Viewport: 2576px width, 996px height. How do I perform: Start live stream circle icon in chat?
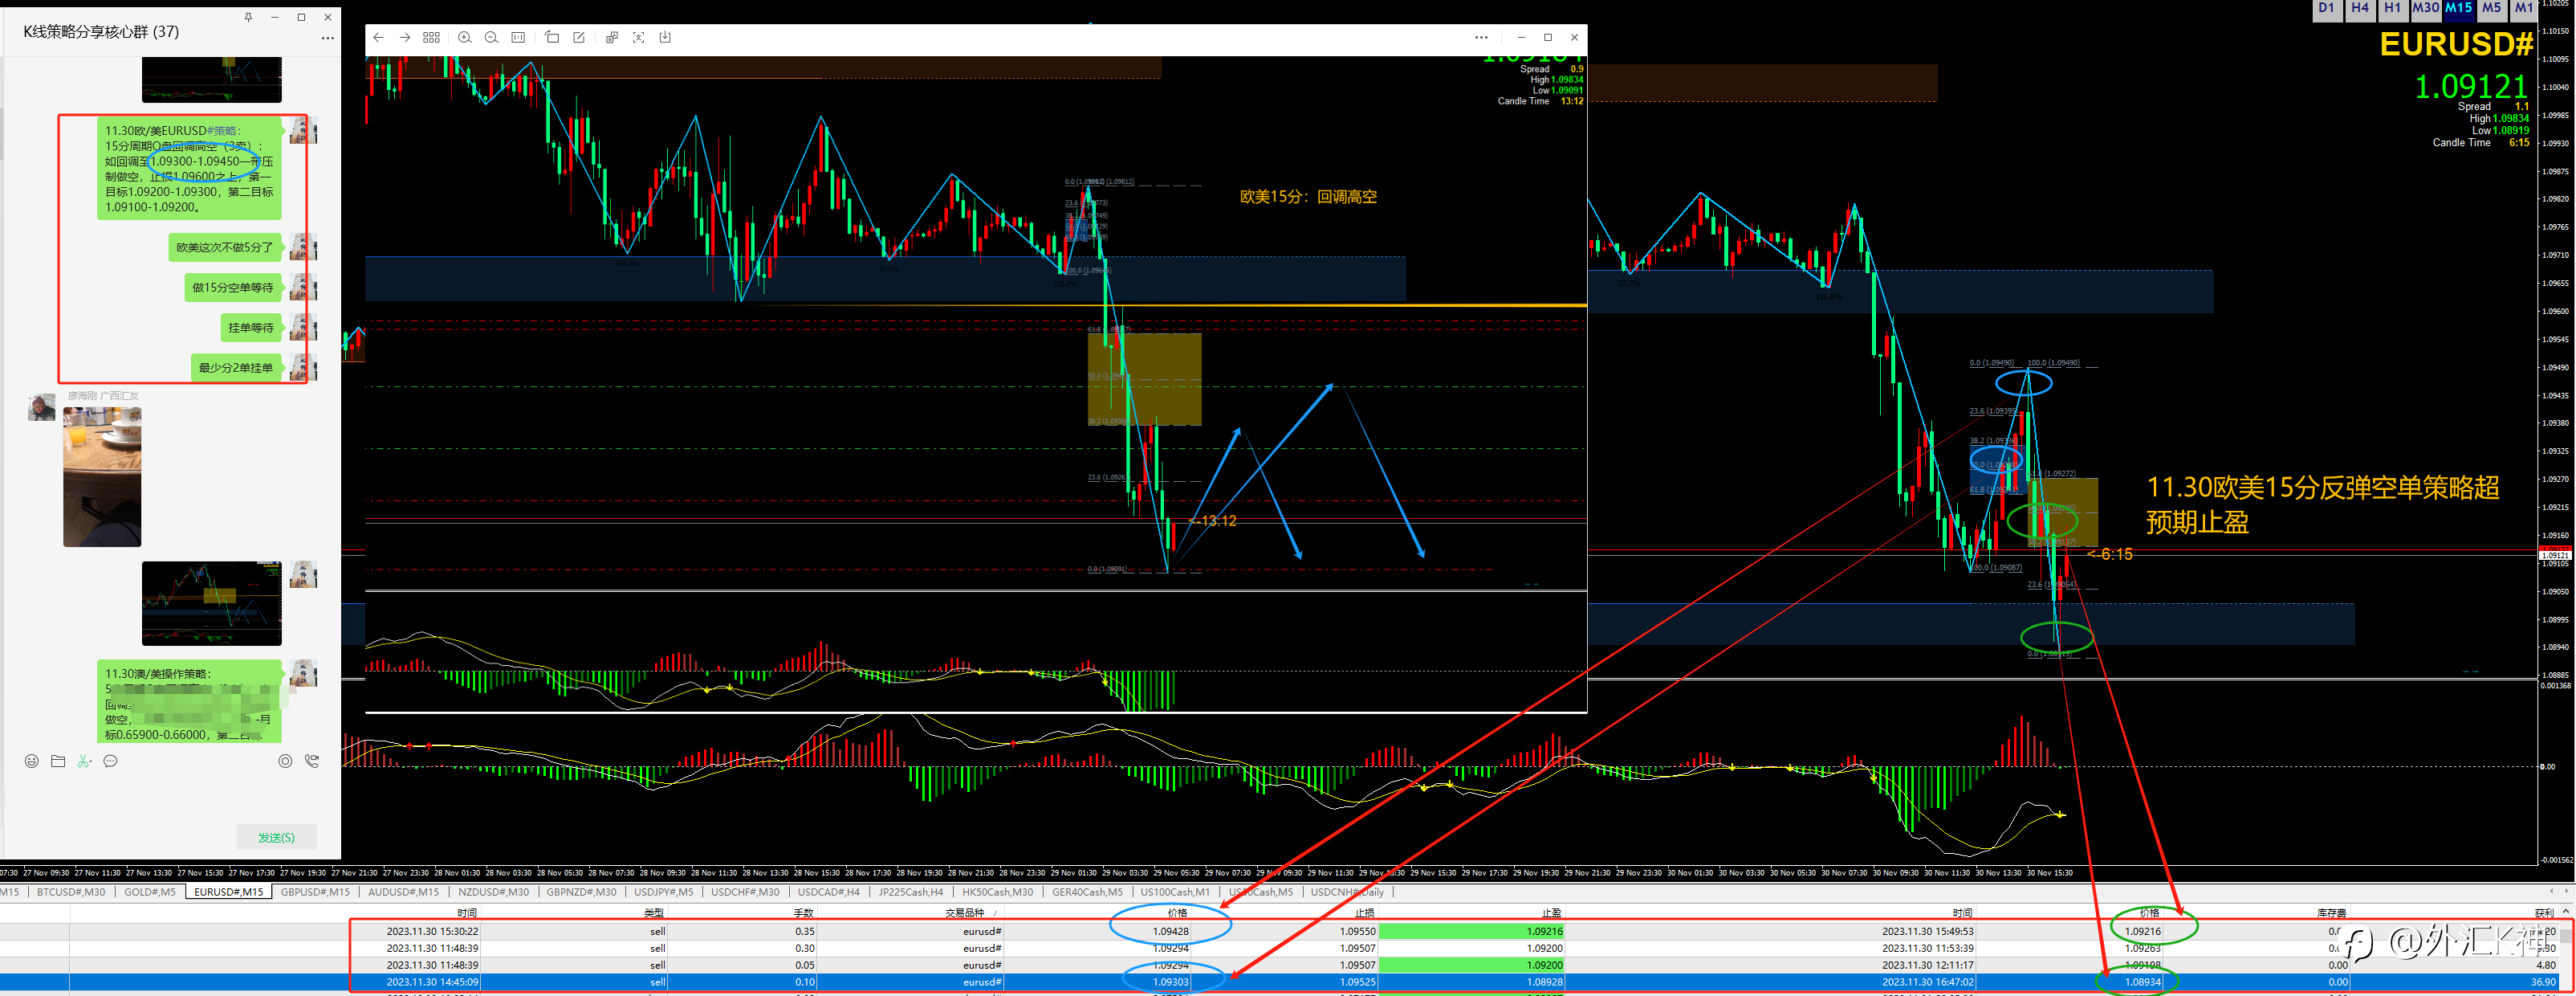tap(285, 761)
